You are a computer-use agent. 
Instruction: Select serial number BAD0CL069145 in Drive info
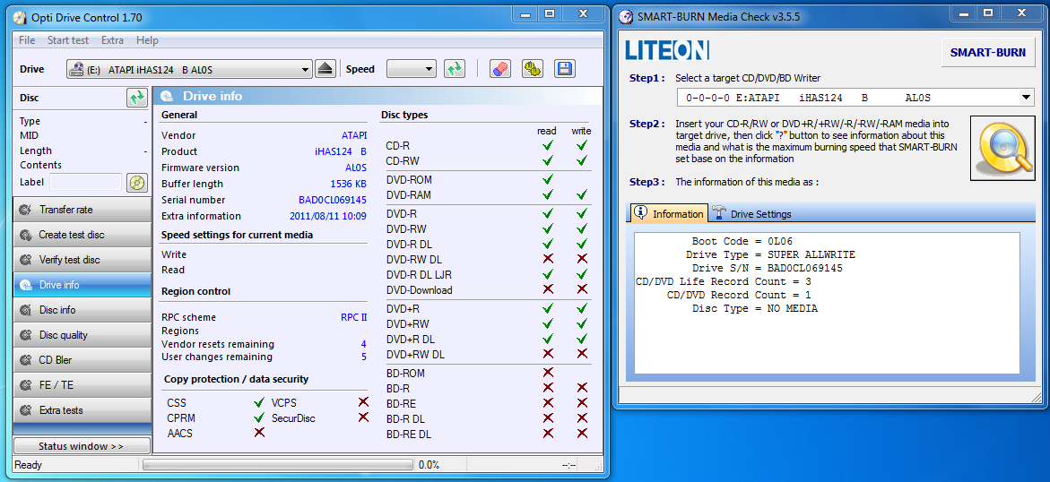332,200
